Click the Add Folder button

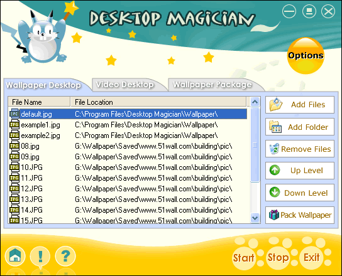[300, 127]
